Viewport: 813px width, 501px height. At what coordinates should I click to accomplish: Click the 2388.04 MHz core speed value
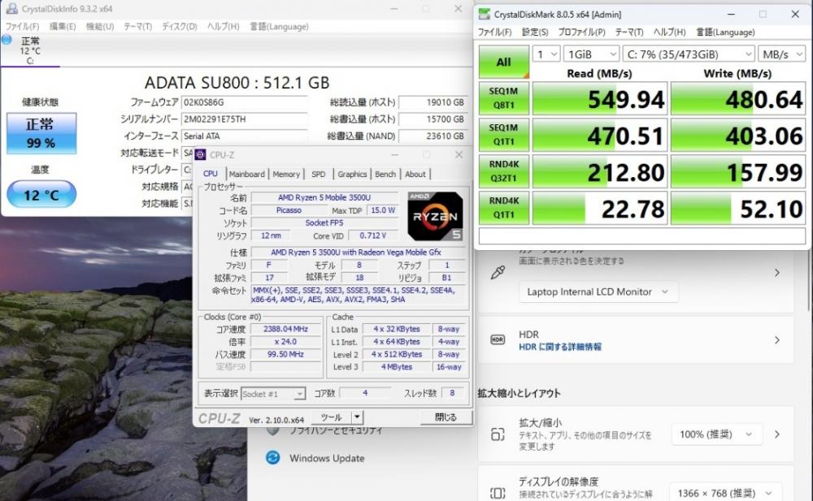coord(285,329)
